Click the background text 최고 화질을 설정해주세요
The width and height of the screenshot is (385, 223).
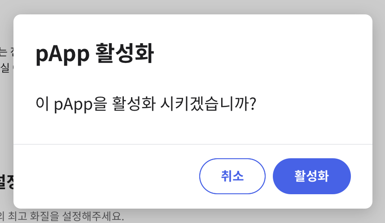(x=66, y=216)
